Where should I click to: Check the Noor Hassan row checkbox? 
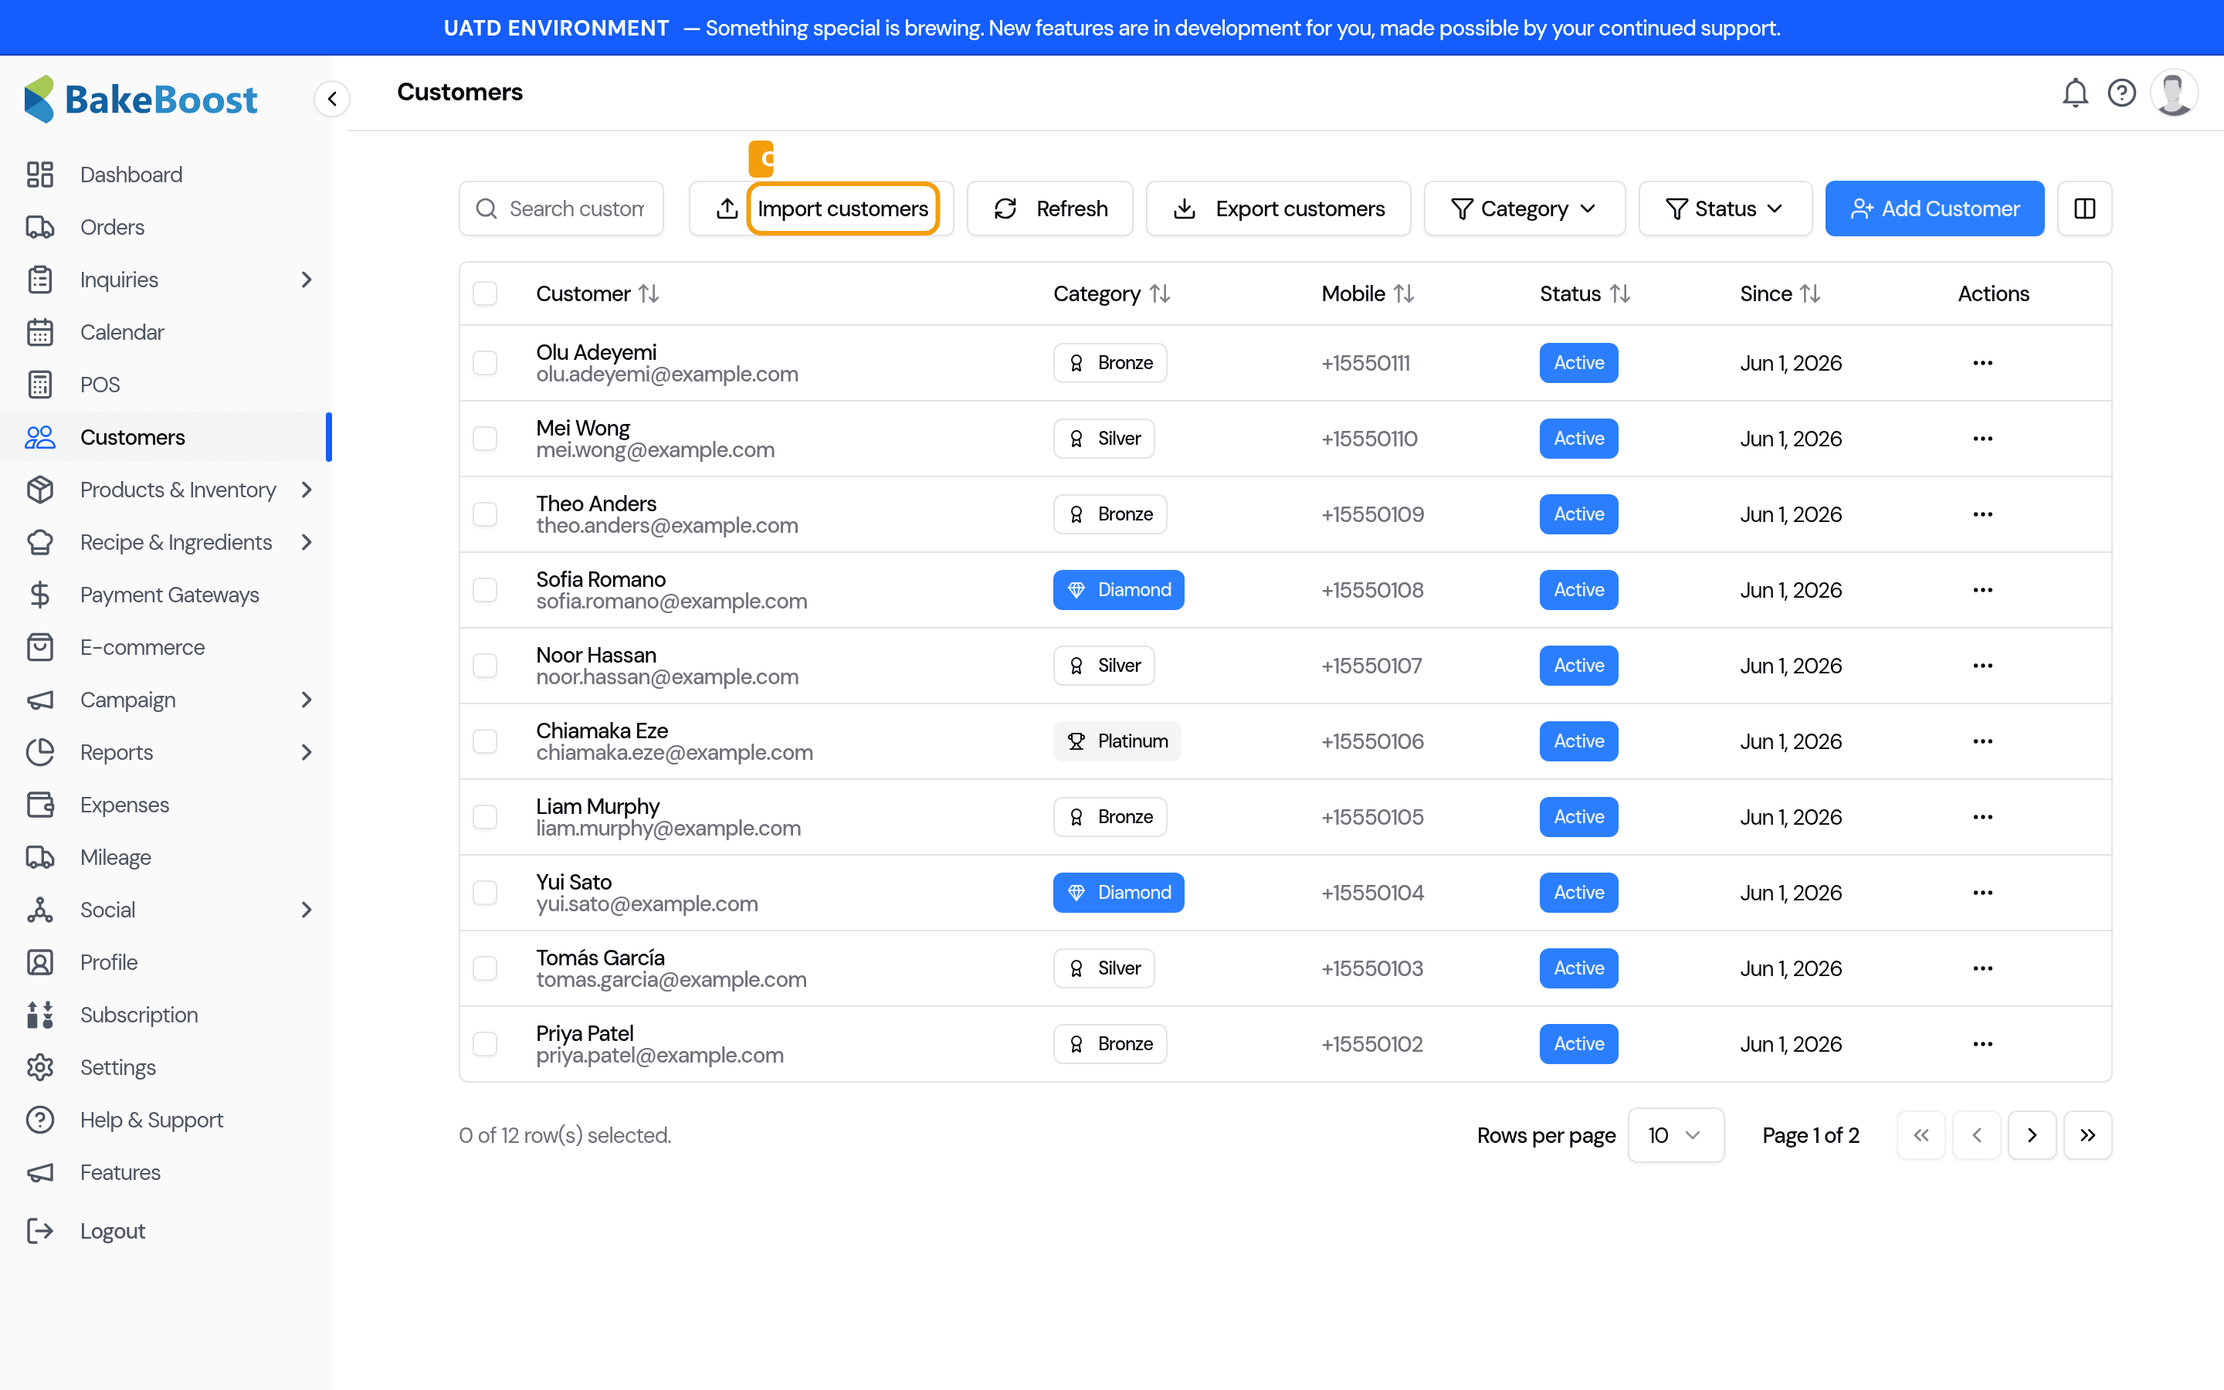pyautogui.click(x=484, y=666)
